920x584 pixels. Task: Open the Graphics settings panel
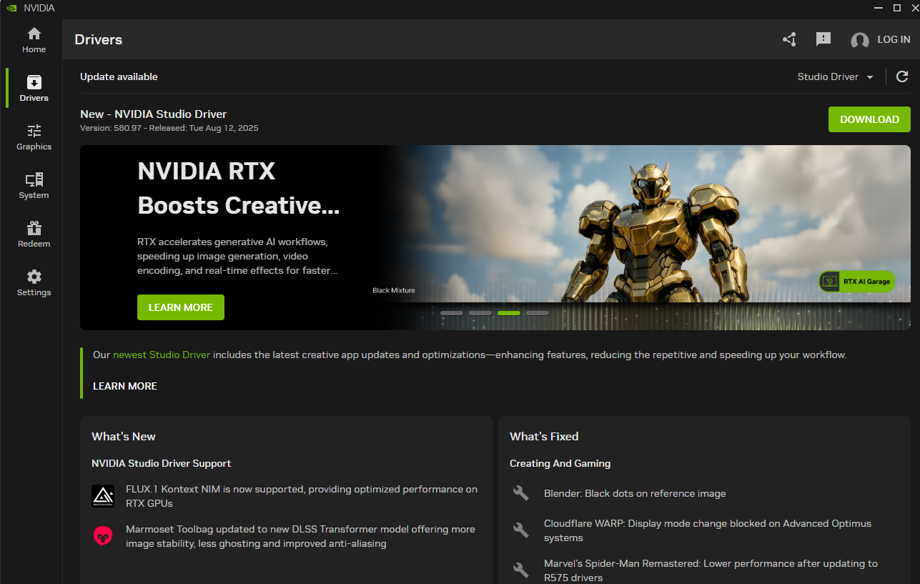pos(34,136)
